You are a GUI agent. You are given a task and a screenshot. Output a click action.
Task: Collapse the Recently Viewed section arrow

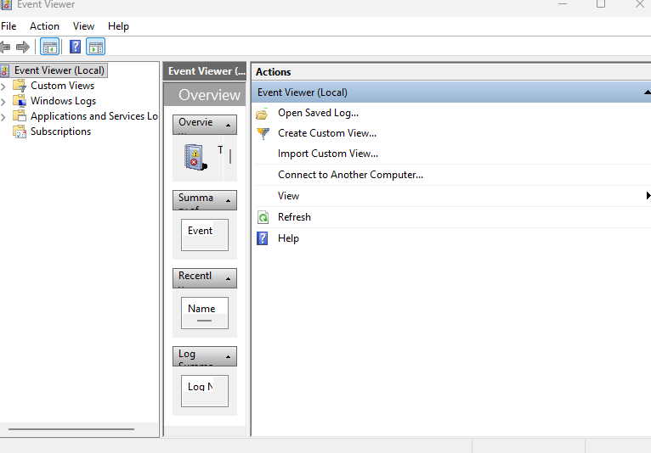pos(229,279)
